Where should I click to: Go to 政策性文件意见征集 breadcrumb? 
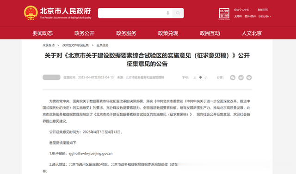pyautogui.click(x=75, y=45)
